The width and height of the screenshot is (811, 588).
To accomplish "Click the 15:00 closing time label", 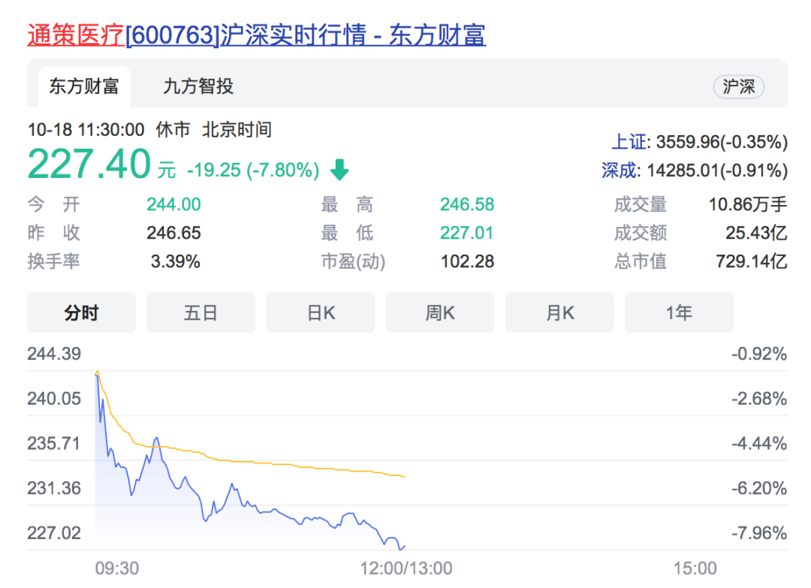I will [695, 568].
